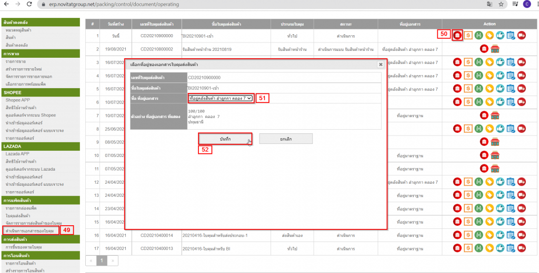Click the orange dollar stamp icon in row 1
Image resolution: width=539 pixels, height=273 pixels.
click(467, 35)
